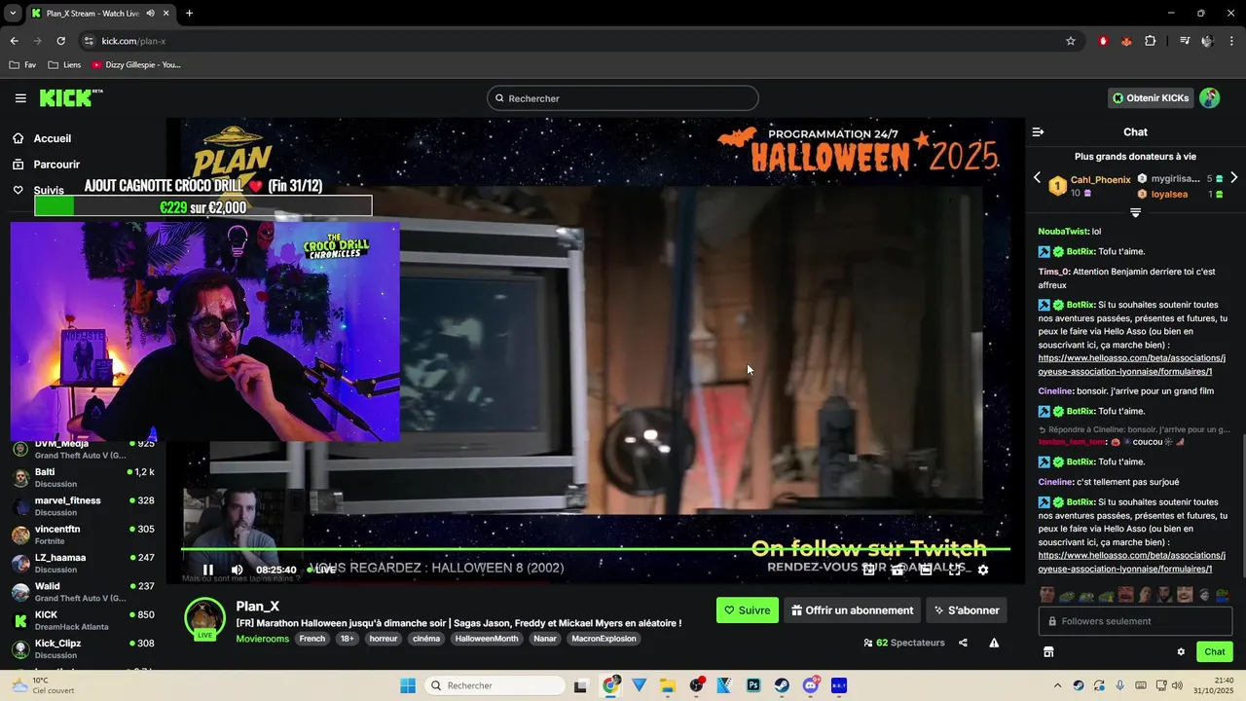The image size is (1246, 701).
Task: Mute the stream volume
Action: (x=237, y=570)
